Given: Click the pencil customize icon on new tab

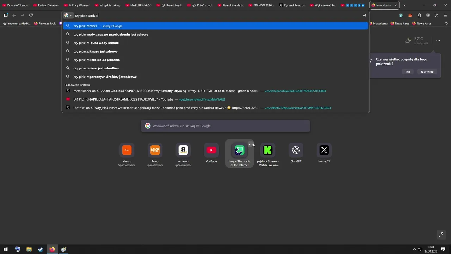Looking at the screenshot, I should 441,235.
